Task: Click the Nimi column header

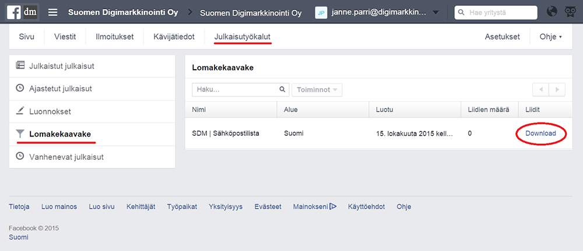Action: click(231, 110)
